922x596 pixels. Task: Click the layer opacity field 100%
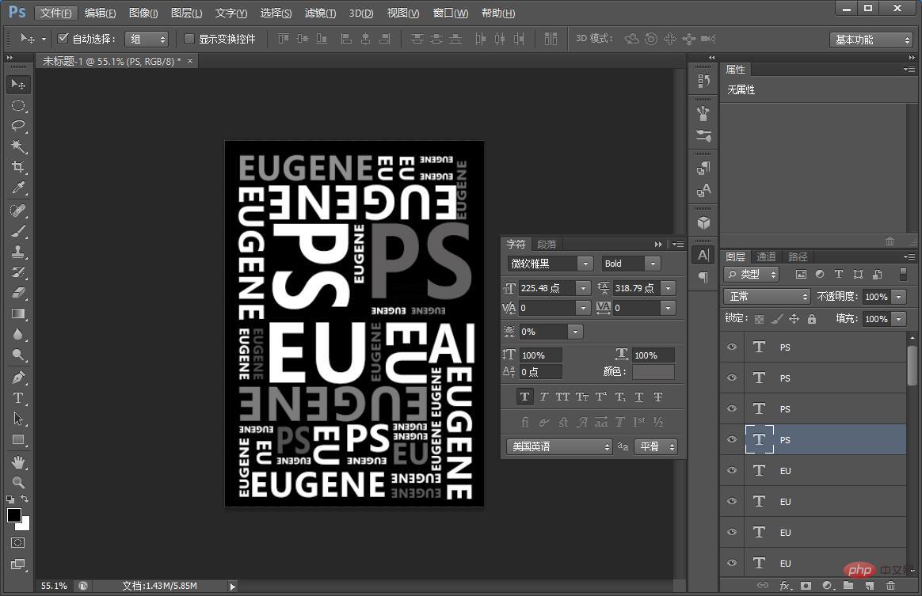coord(876,297)
